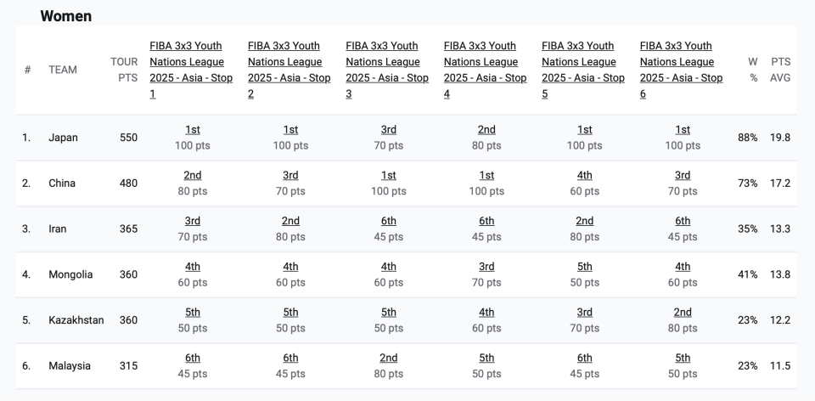Open the Asia Stop 5 event link
This screenshot has height=401, width=815.
(x=583, y=70)
